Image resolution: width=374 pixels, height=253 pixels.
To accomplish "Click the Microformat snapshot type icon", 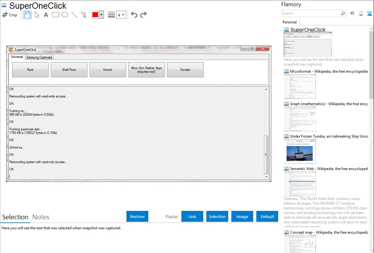I will pyautogui.click(x=287, y=71).
